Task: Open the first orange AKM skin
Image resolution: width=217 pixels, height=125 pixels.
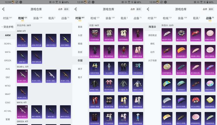Action: coord(22,40)
